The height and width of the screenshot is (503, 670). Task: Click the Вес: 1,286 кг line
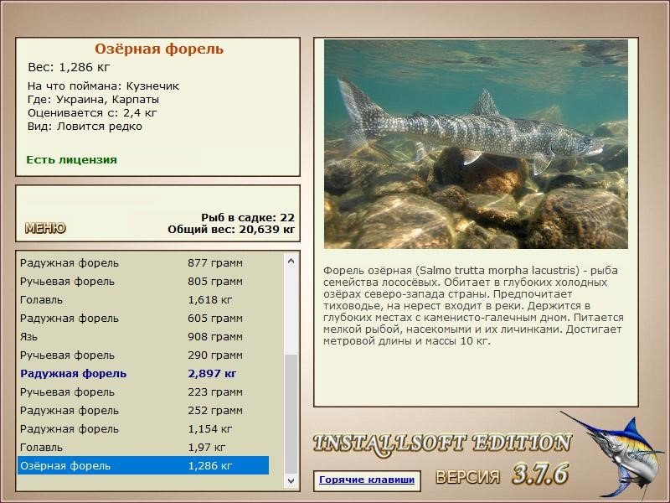[x=69, y=67]
